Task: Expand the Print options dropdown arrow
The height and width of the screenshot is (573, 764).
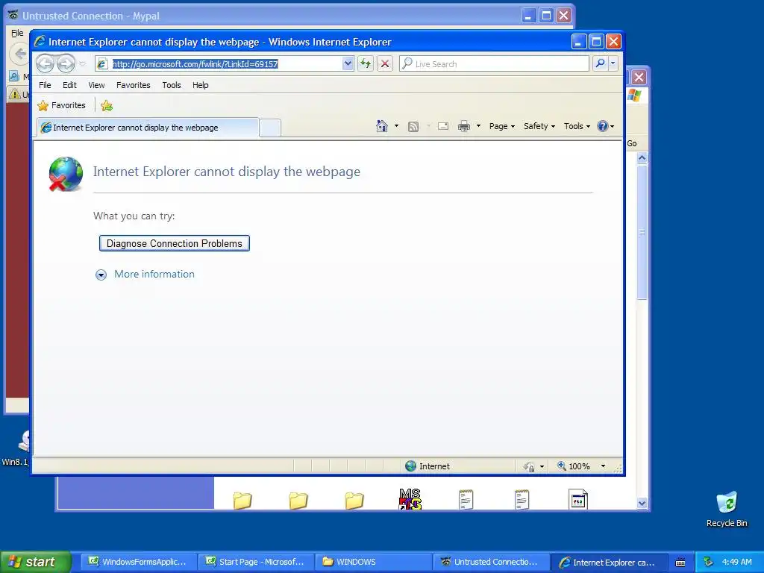Action: coord(478,126)
